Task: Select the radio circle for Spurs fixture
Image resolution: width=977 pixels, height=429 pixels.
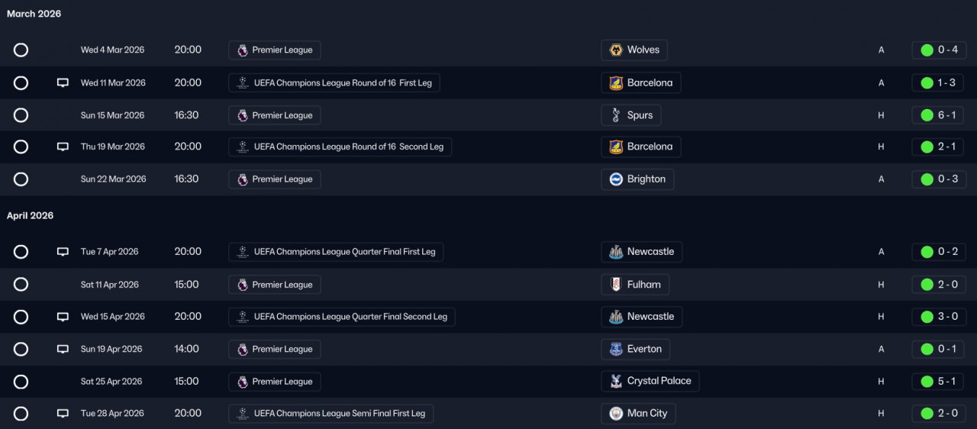Action: coord(21,115)
